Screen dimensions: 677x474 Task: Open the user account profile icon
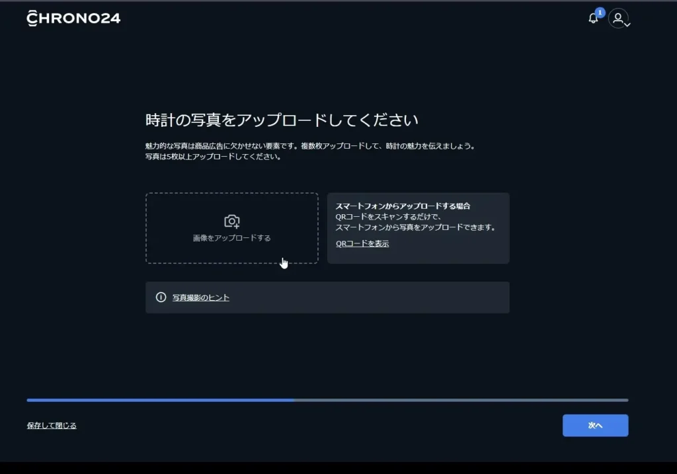617,18
